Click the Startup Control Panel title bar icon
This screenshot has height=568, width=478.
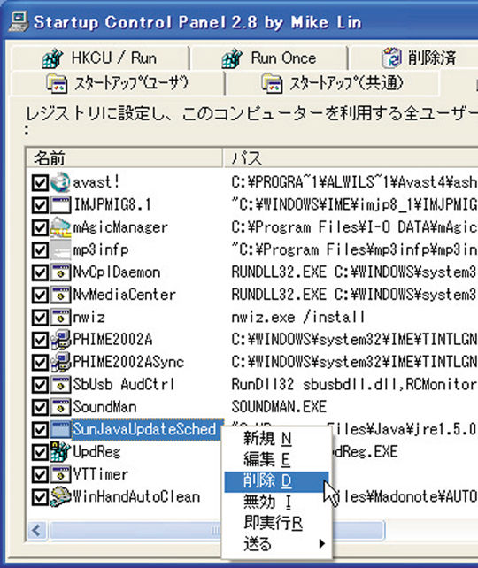coord(19,22)
